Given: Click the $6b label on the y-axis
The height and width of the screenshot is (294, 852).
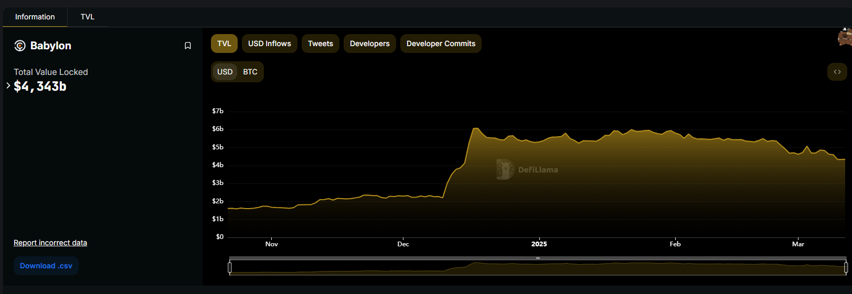Looking at the screenshot, I should [218, 129].
